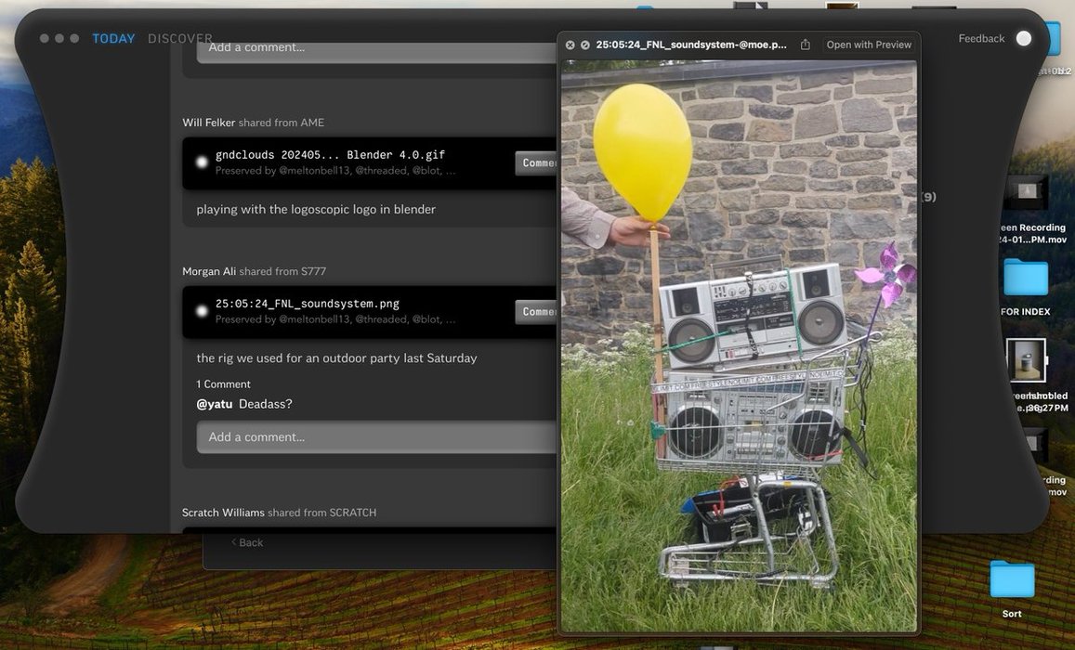
Task: Click the boombox shopping cart image preview
Action: pos(739,345)
